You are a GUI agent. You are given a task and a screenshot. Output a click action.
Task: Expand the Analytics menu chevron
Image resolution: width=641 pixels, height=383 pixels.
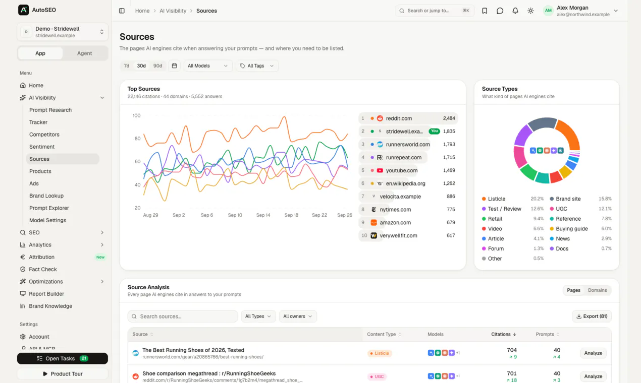tap(102, 245)
